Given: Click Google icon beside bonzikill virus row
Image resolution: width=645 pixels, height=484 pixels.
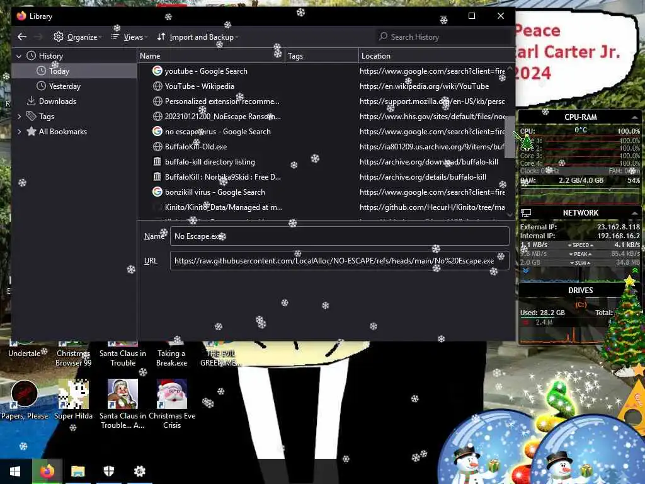Looking at the screenshot, I should (157, 192).
